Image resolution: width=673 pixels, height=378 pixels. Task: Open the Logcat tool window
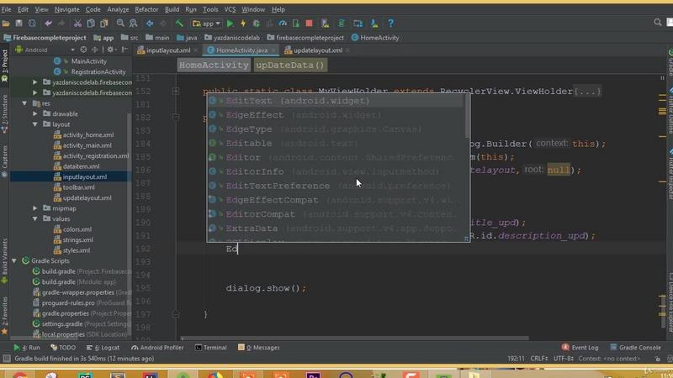click(x=103, y=348)
